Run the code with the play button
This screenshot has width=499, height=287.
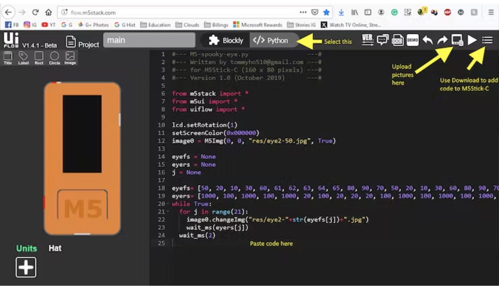[x=472, y=40]
